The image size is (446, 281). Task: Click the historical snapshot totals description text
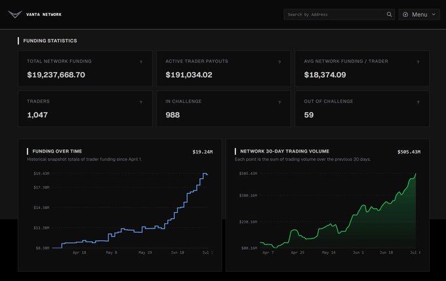point(84,159)
